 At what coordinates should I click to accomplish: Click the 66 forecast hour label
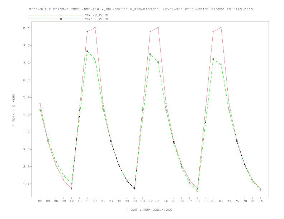click(213, 201)
